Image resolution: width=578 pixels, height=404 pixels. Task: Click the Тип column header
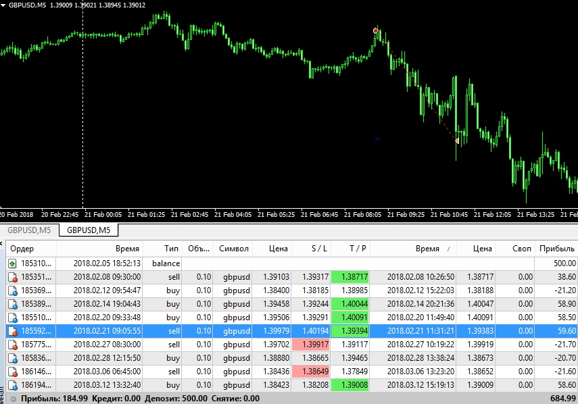click(x=171, y=249)
